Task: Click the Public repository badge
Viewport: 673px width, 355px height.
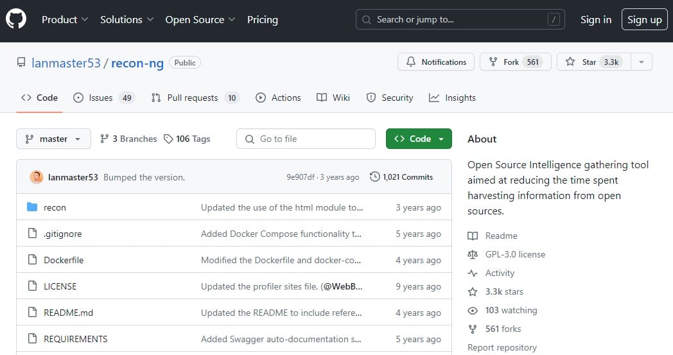Action: click(185, 63)
